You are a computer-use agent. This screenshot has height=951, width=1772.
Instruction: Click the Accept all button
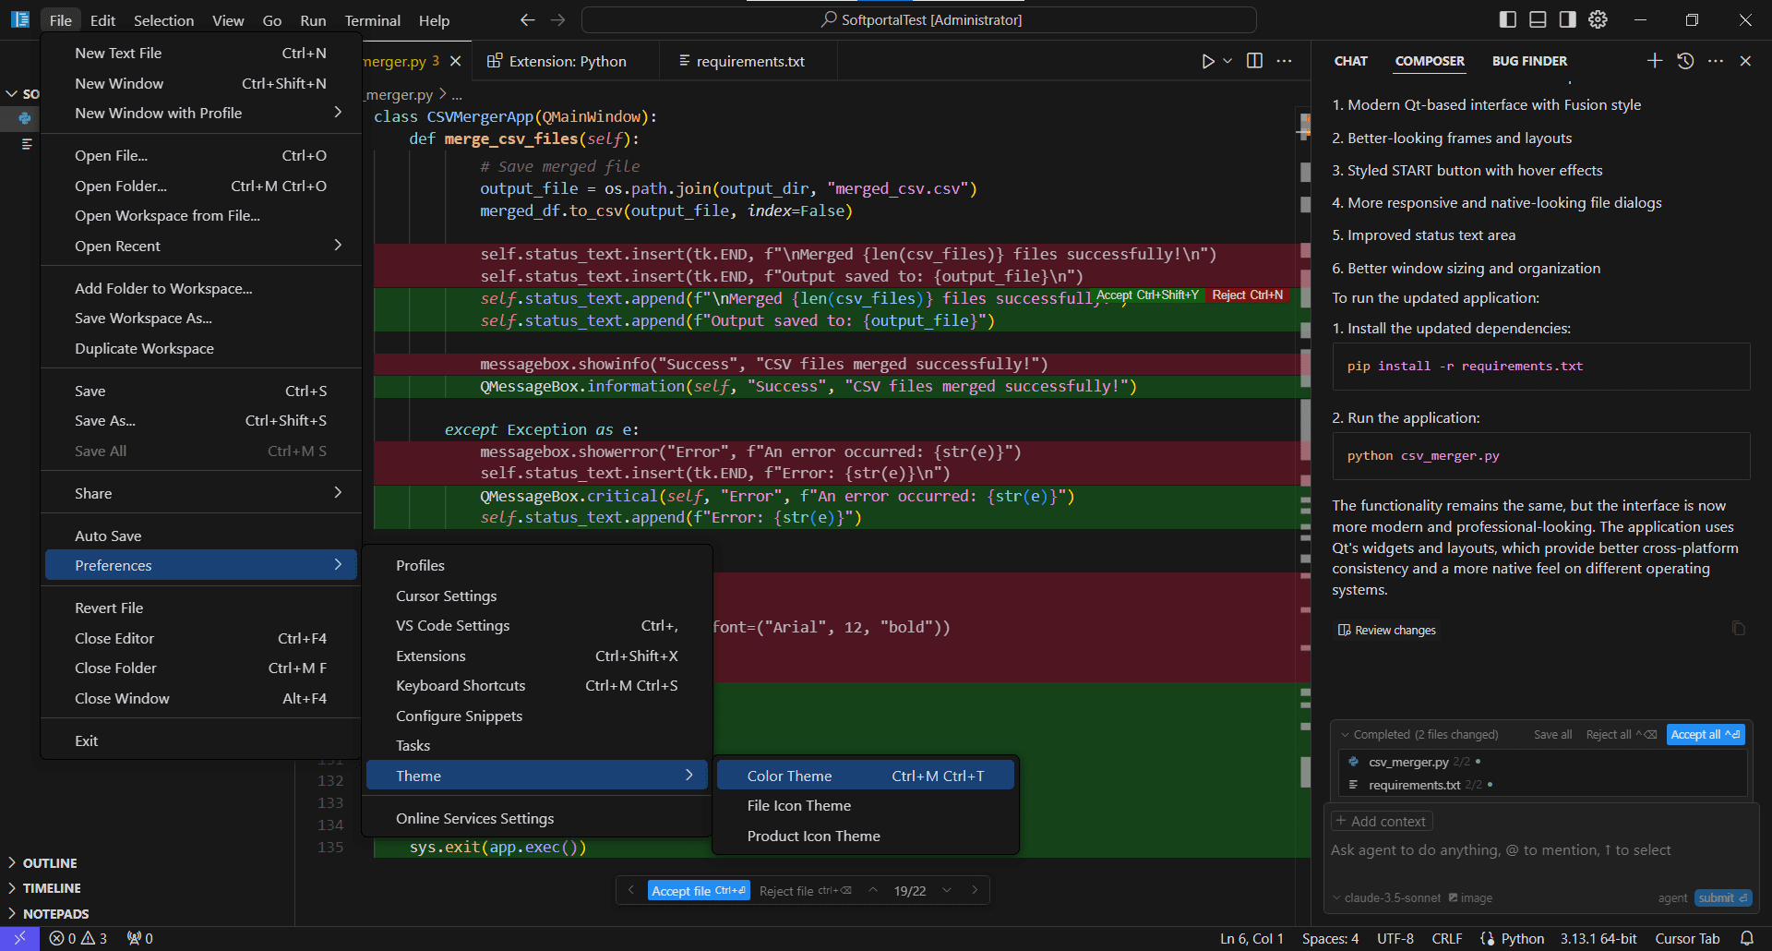pyautogui.click(x=1705, y=735)
